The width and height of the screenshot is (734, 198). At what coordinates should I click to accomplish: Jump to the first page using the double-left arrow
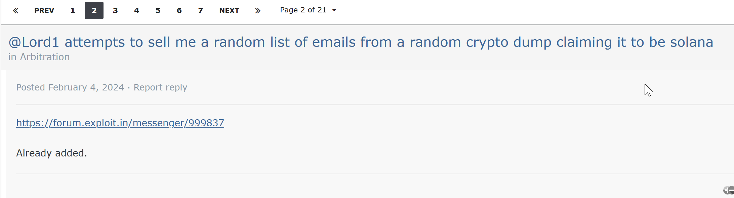tap(15, 11)
